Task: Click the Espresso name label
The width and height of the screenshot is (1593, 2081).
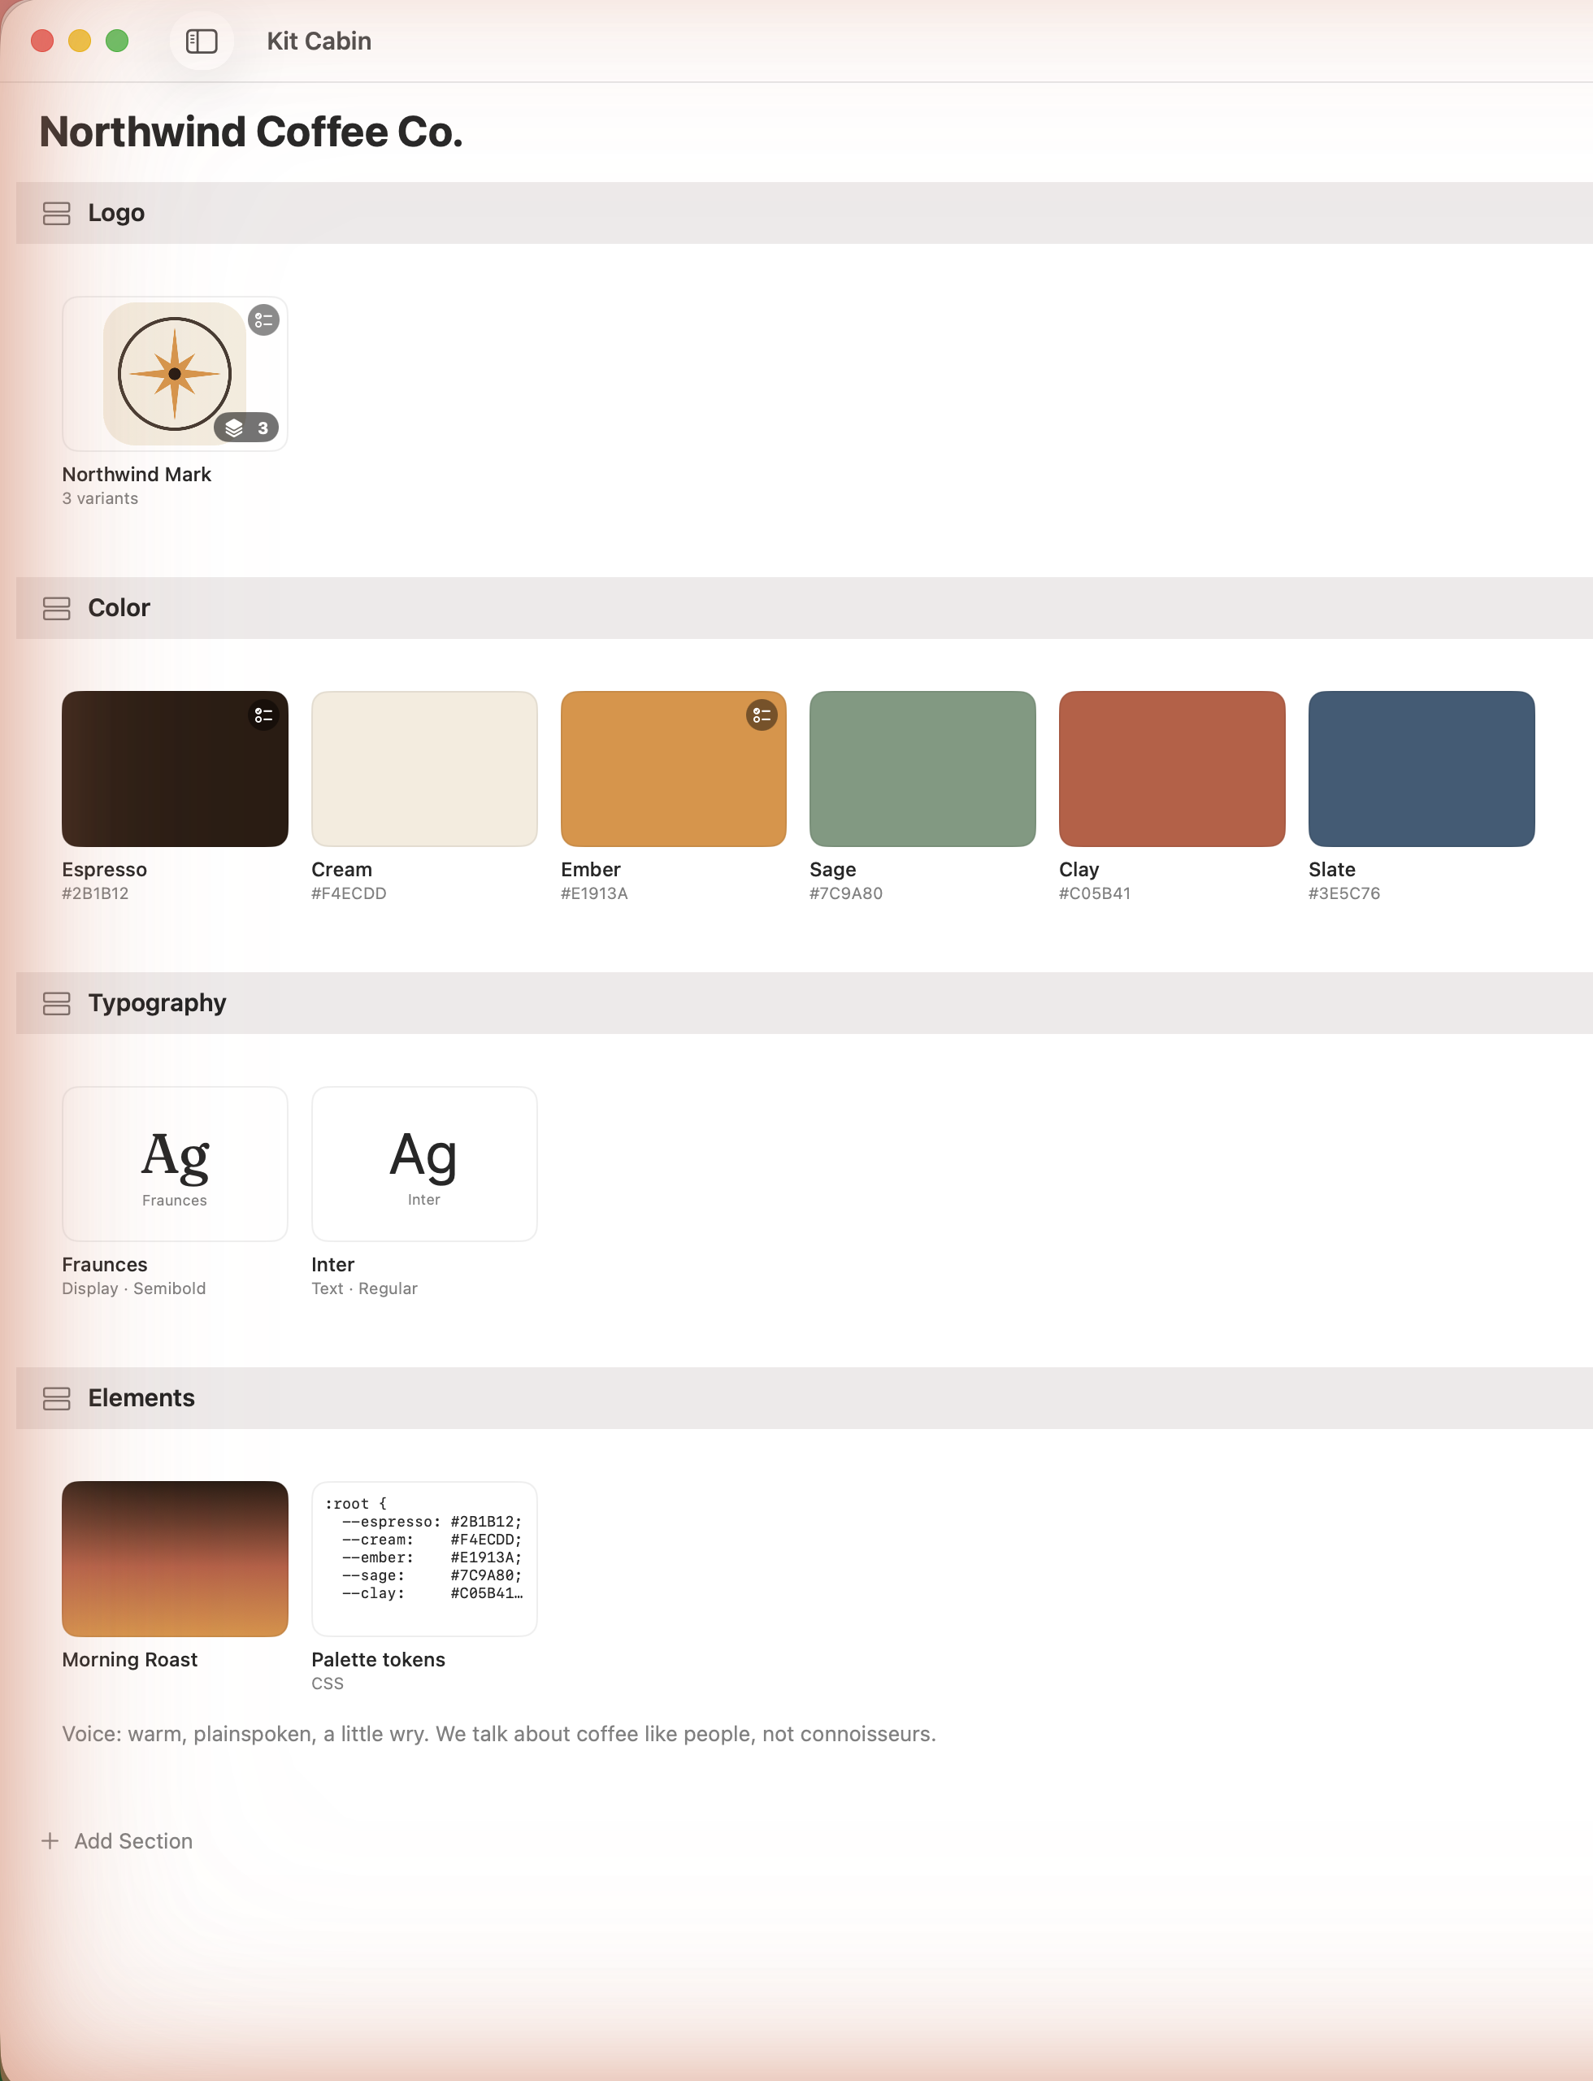Action: click(104, 870)
